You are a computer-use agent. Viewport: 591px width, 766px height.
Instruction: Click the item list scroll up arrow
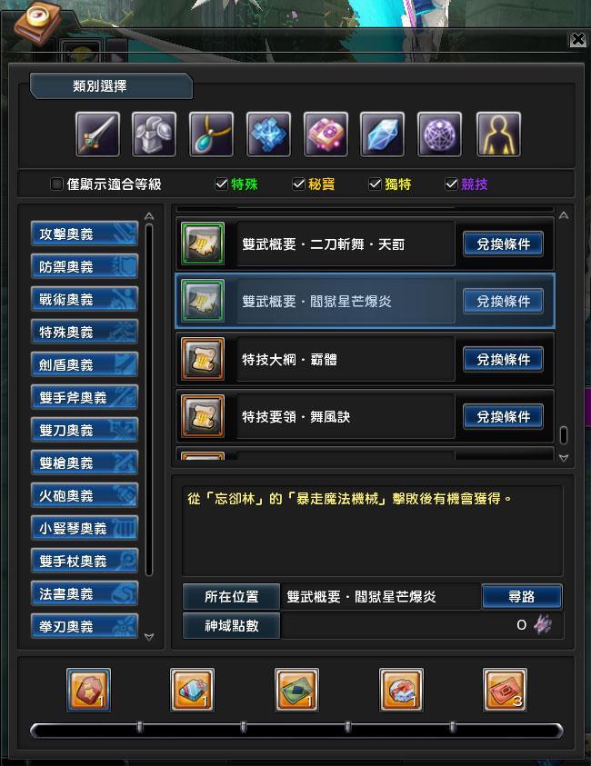564,215
